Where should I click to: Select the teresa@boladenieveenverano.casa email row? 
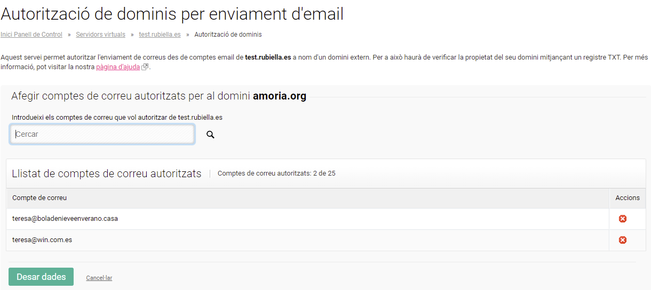coord(65,219)
